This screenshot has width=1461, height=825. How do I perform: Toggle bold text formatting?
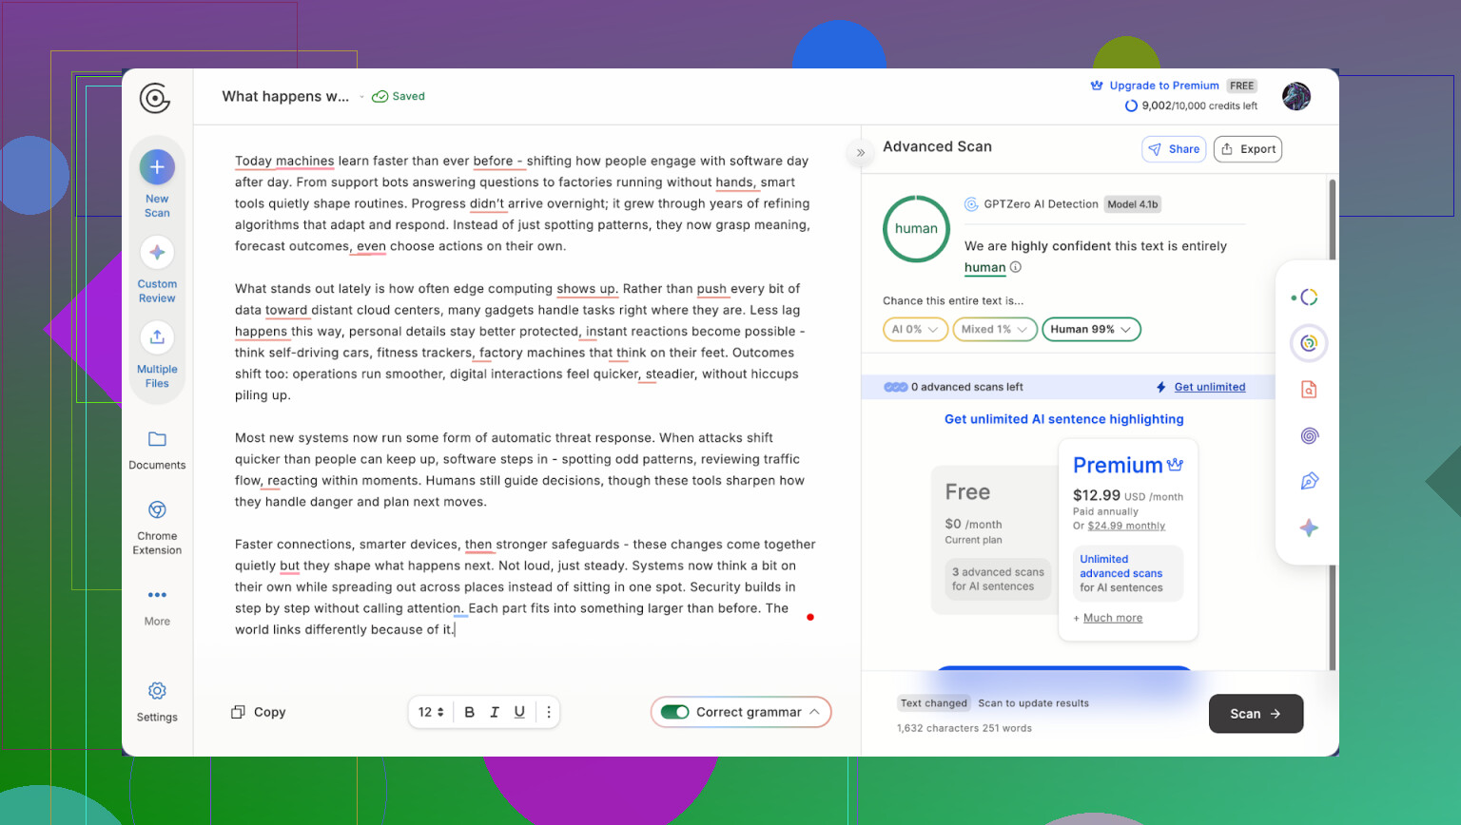pyautogui.click(x=469, y=712)
